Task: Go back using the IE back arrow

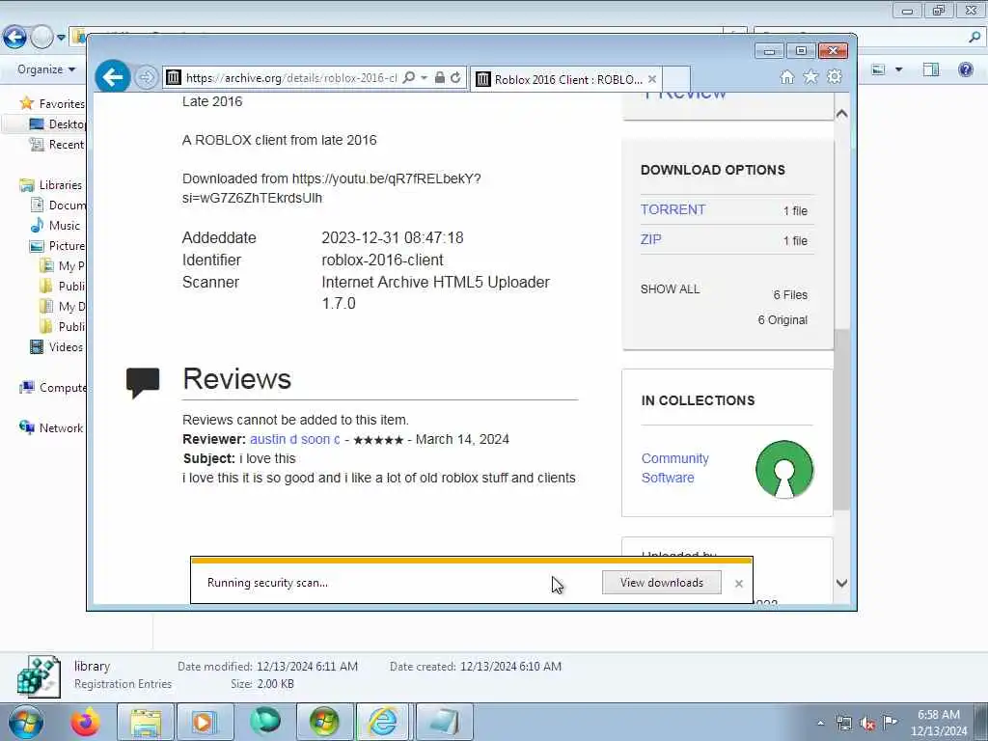Action: [112, 77]
